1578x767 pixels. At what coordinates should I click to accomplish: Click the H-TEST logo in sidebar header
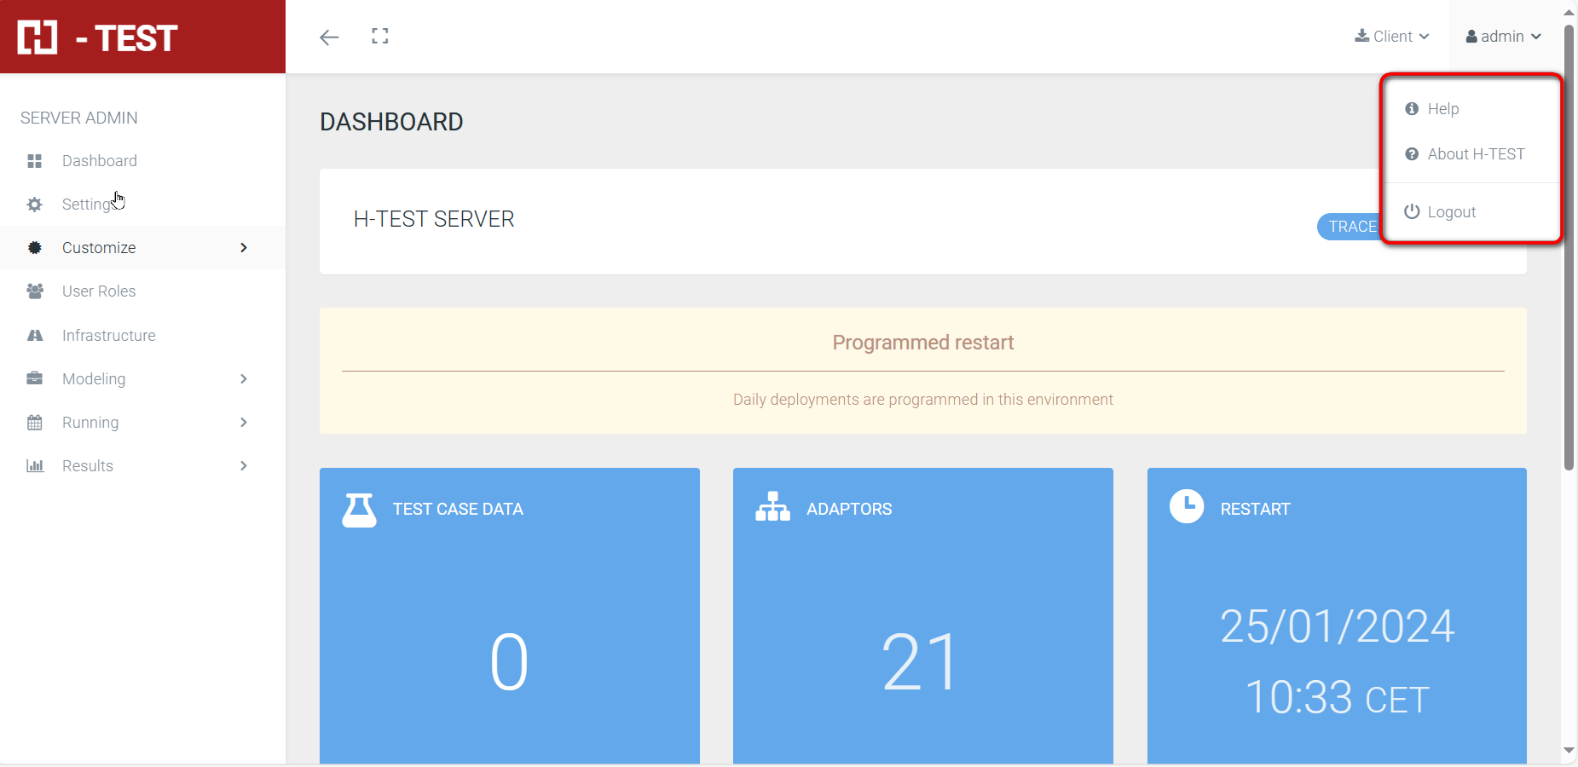[98, 37]
